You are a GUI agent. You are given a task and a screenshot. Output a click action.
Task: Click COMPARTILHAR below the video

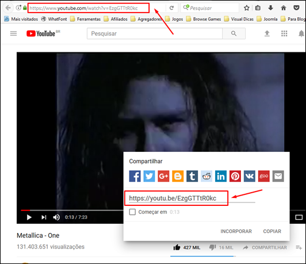[265, 247]
